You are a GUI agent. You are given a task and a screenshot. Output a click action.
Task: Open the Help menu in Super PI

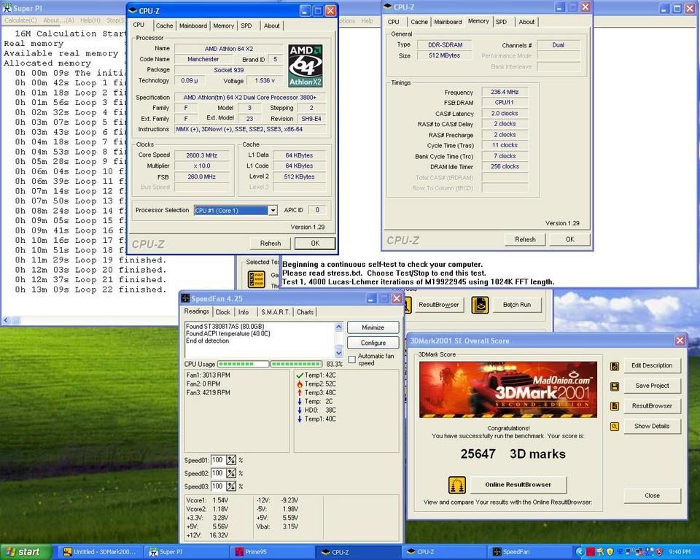coord(90,20)
